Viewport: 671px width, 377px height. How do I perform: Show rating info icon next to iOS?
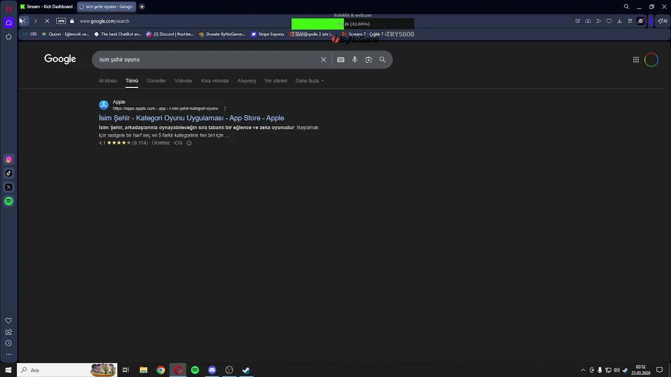point(189,143)
